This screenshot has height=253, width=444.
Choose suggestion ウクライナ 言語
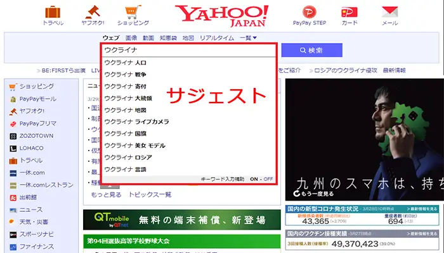coord(188,170)
